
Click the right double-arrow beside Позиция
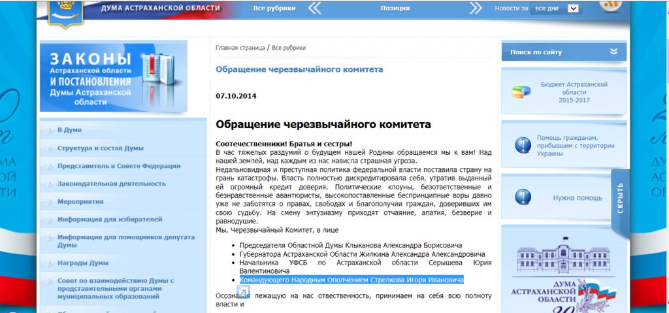pos(476,8)
